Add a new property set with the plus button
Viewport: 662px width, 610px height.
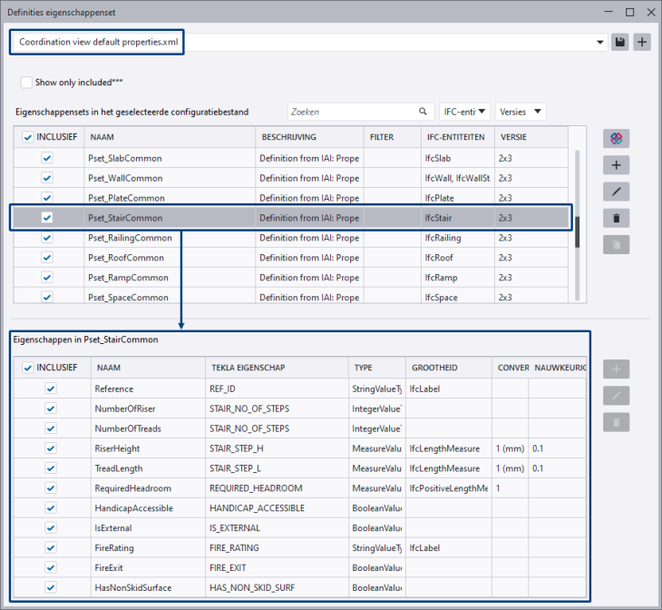(617, 165)
